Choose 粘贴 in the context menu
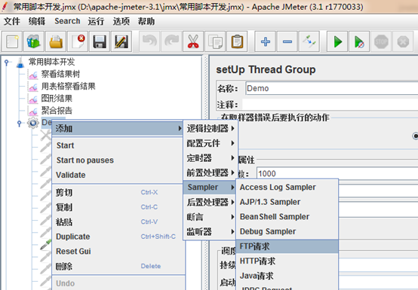This screenshot has width=418, height=290. pos(117,221)
